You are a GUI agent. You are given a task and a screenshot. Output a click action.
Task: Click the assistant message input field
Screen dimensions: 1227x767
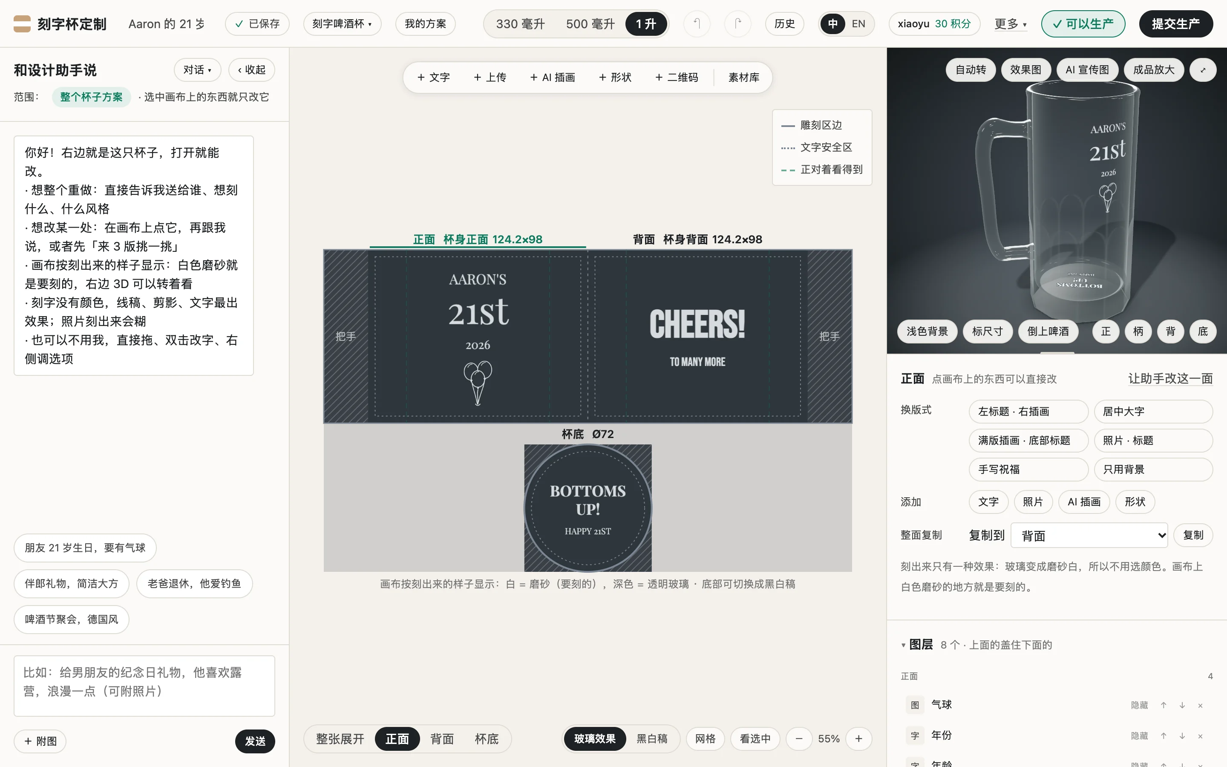144,686
